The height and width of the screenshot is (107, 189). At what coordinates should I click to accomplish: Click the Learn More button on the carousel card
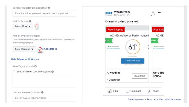tap(139, 76)
